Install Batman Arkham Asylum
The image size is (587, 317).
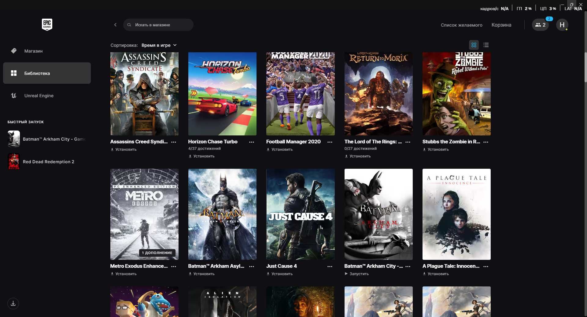click(x=201, y=274)
